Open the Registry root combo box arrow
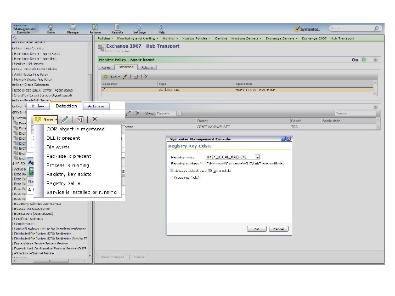The image size is (395, 296). click(257, 157)
